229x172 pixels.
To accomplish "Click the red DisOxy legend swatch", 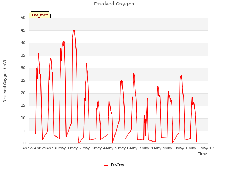I will pos(106,166).
